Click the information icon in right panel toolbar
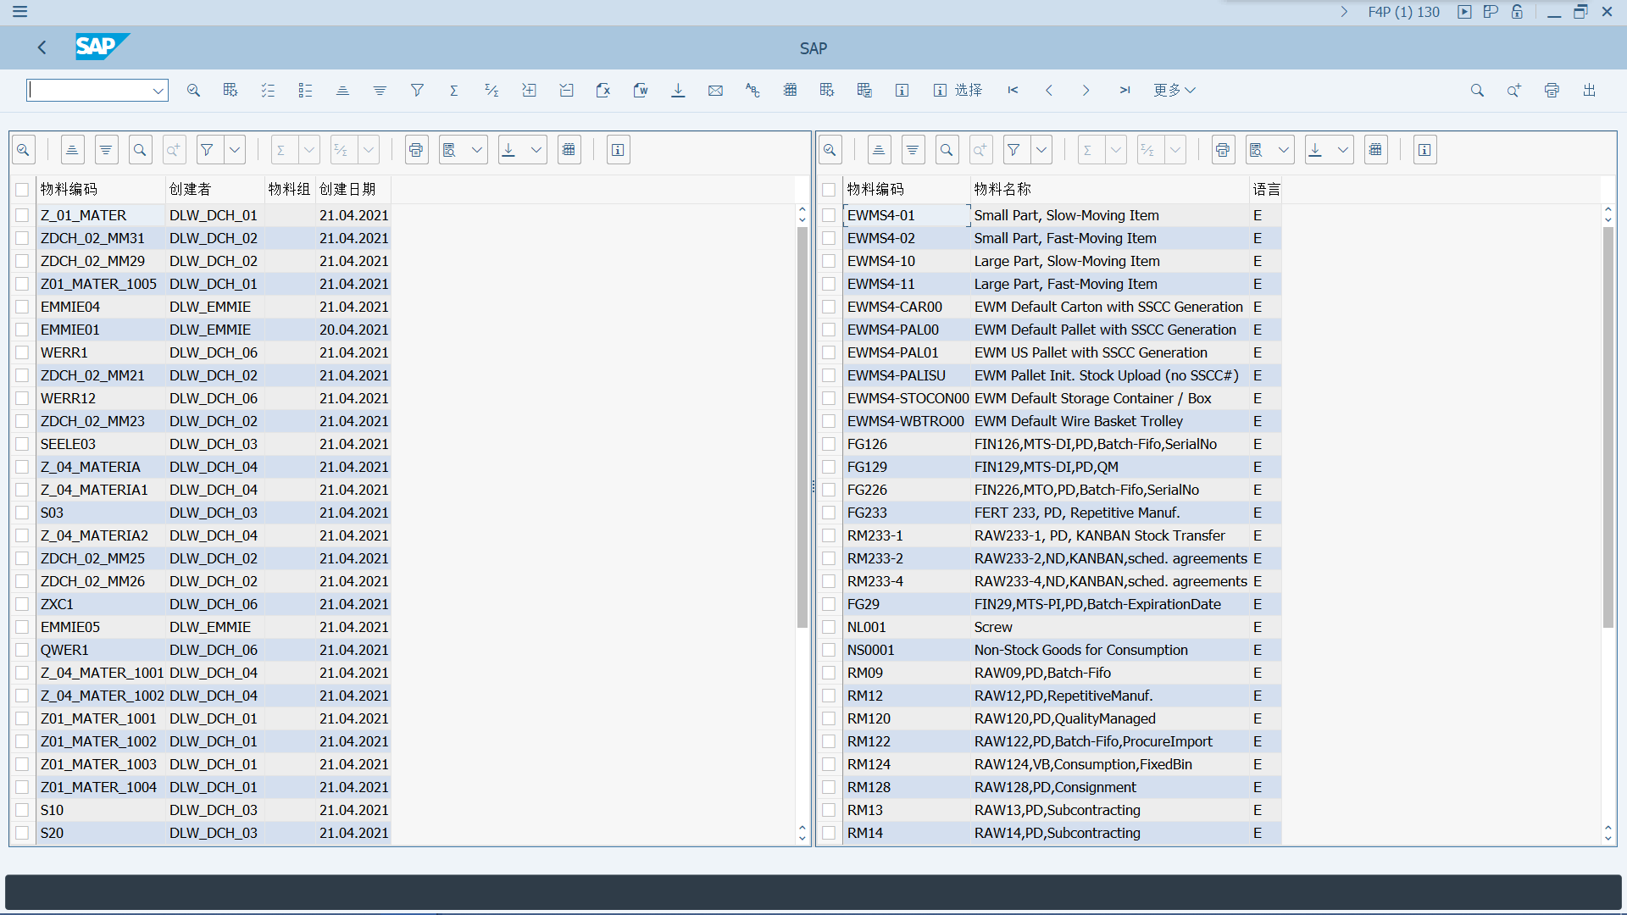The width and height of the screenshot is (1627, 915). click(1424, 150)
